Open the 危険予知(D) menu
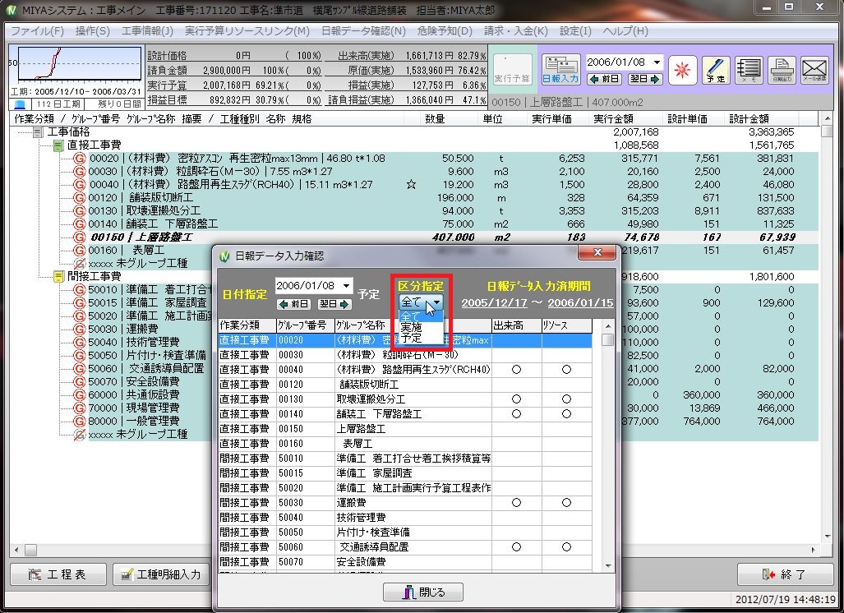 click(x=445, y=31)
